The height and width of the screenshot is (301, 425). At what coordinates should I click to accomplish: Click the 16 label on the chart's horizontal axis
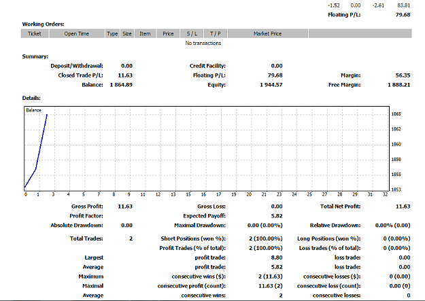203,194
